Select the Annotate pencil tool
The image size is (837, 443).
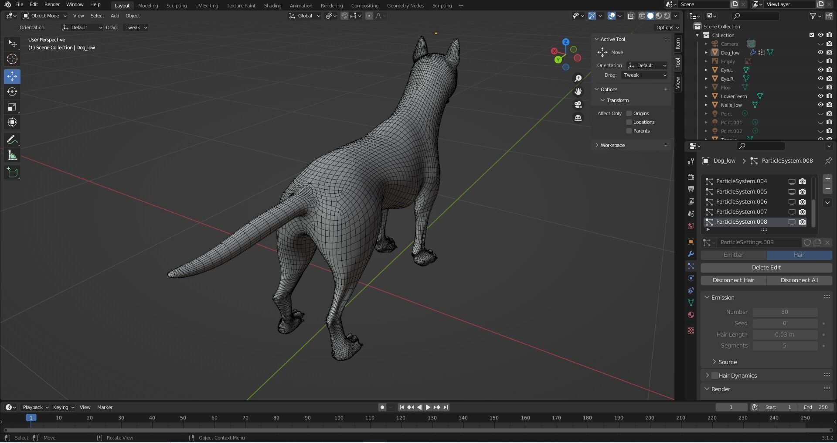(x=12, y=140)
